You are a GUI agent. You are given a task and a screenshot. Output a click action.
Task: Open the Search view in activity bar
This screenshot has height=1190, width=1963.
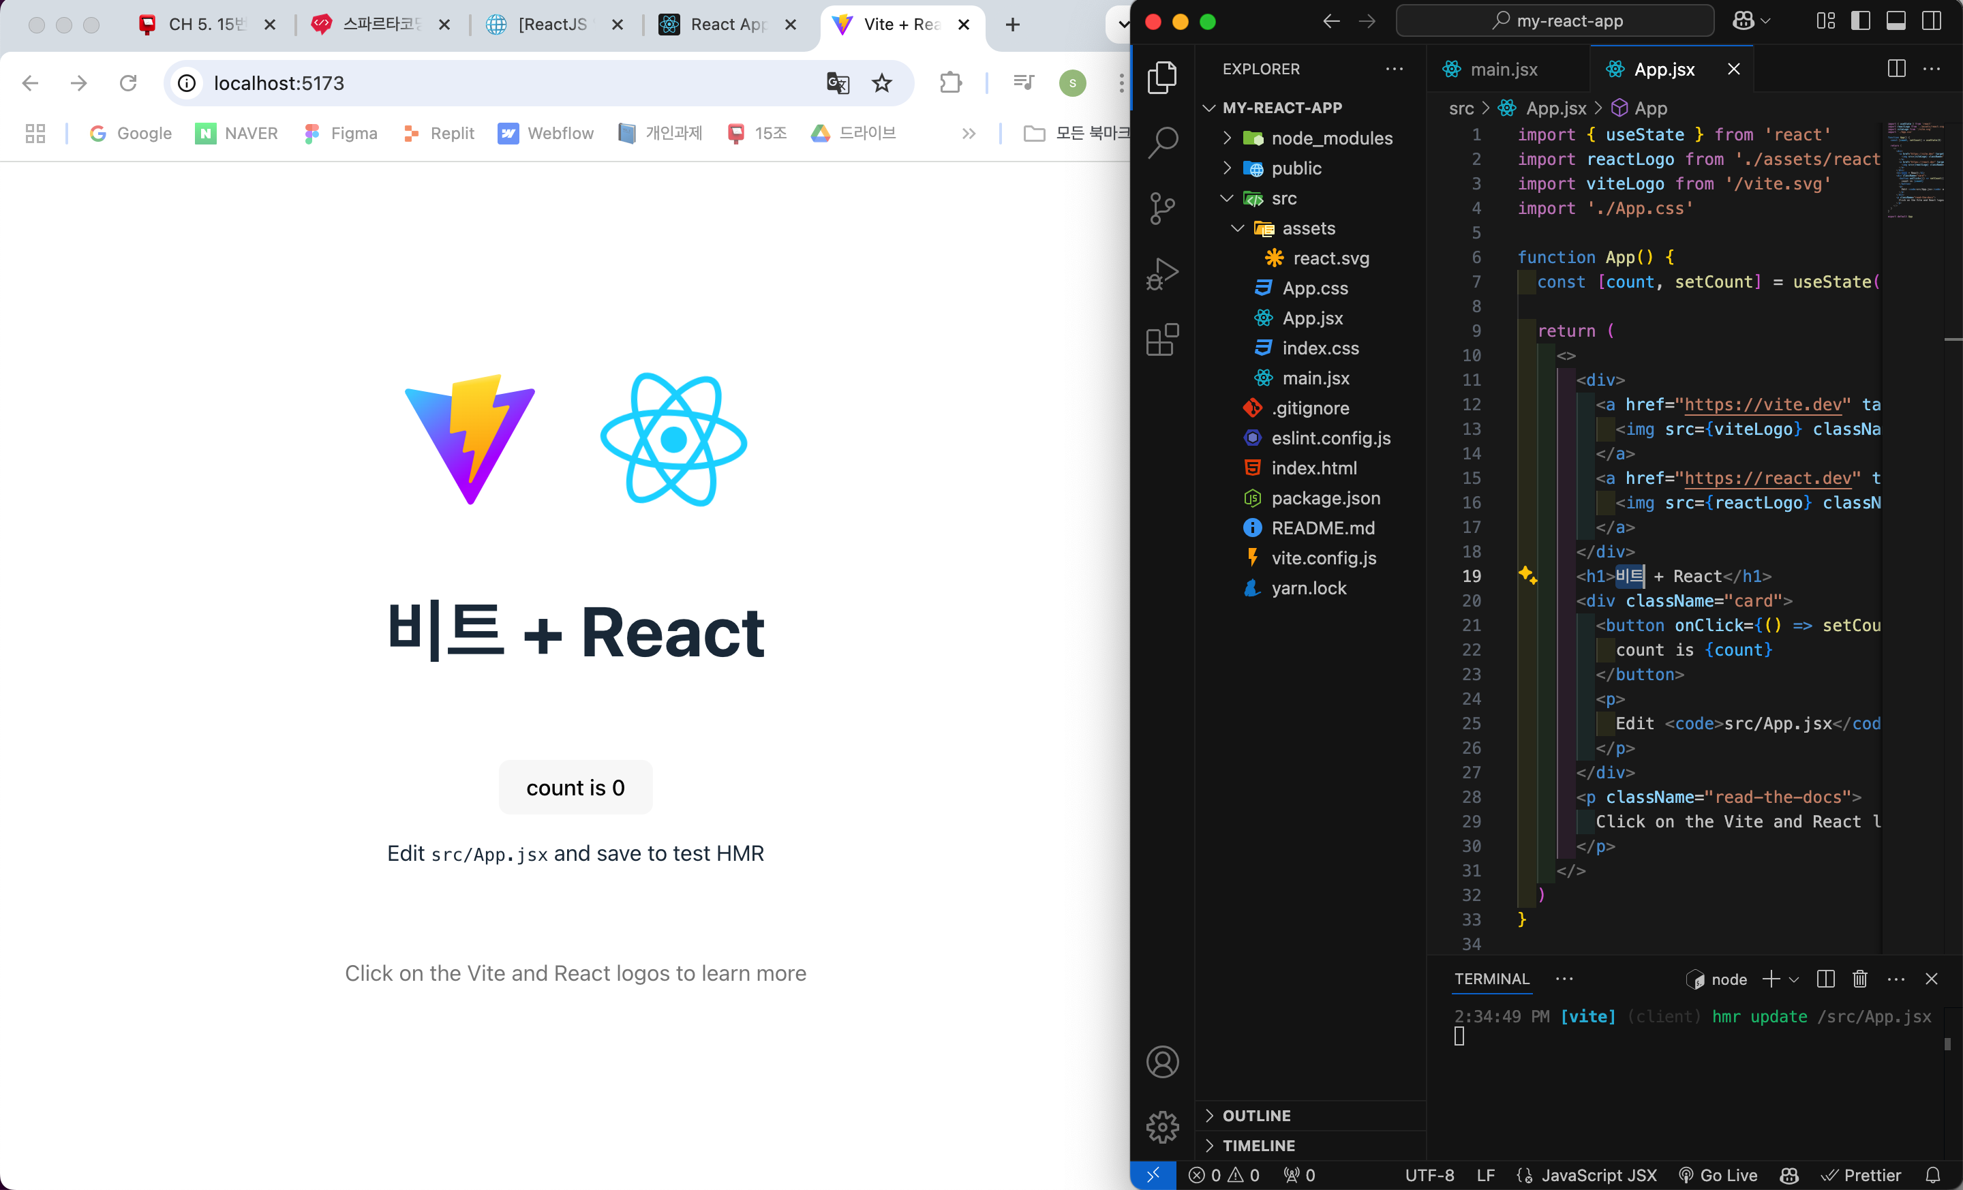coord(1162,142)
